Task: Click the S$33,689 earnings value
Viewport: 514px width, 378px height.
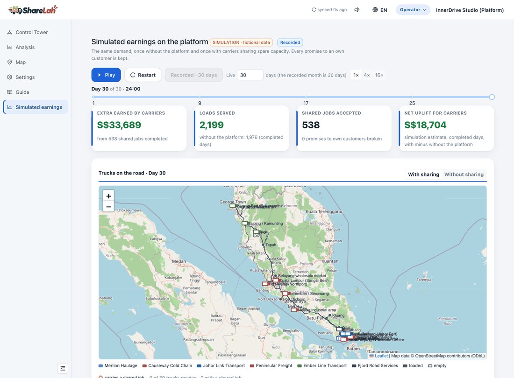Action: pyautogui.click(x=119, y=125)
